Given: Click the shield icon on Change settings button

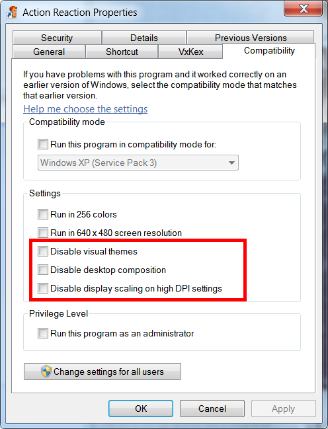Looking at the screenshot, I should 46,371.
